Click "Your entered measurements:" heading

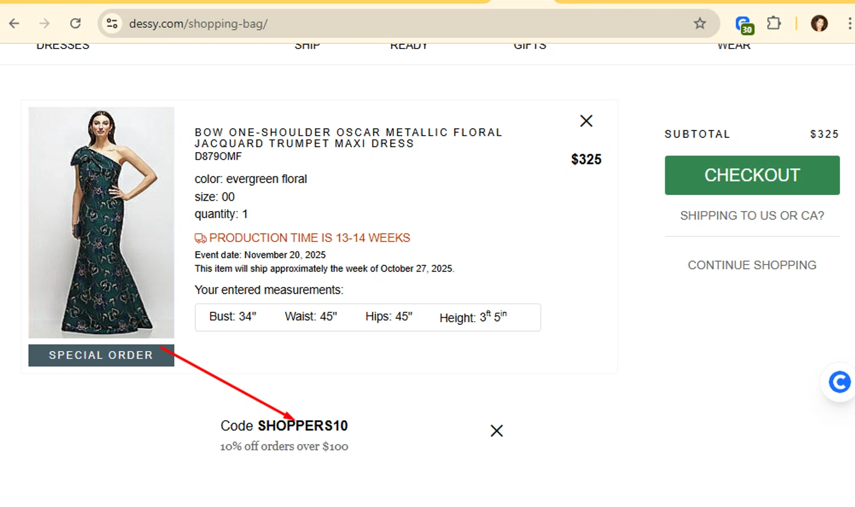[269, 290]
